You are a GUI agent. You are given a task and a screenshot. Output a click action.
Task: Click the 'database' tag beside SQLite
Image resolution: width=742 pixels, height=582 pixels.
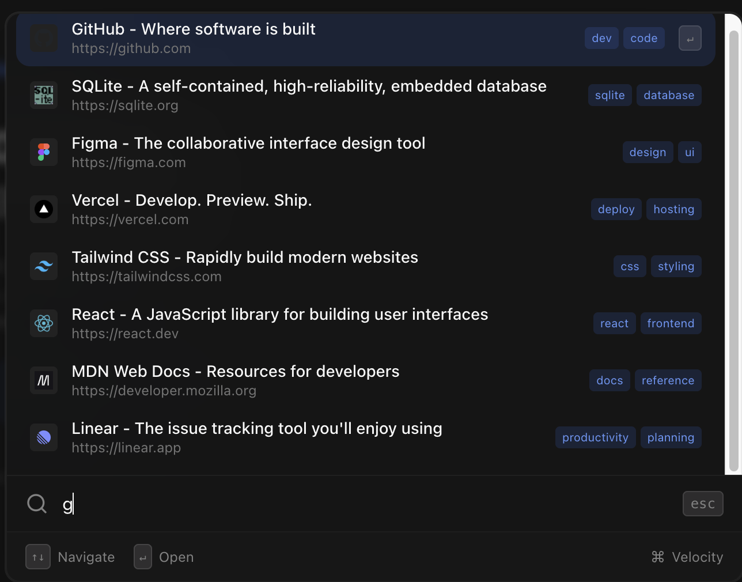coord(669,95)
